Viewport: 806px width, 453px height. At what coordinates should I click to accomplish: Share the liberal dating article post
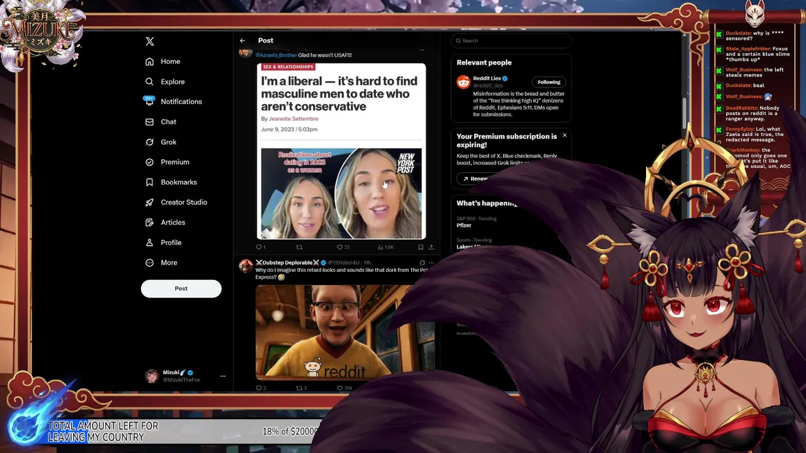tap(431, 247)
